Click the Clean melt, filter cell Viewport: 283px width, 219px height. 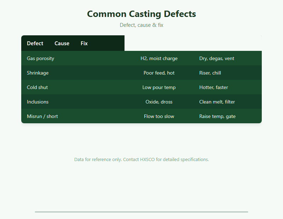pyautogui.click(x=227, y=102)
